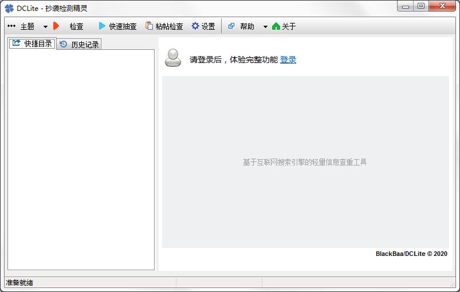Viewport: 460px width, 292px height.
Task: Switch to the 快捷目录 tab
Action: click(x=33, y=44)
